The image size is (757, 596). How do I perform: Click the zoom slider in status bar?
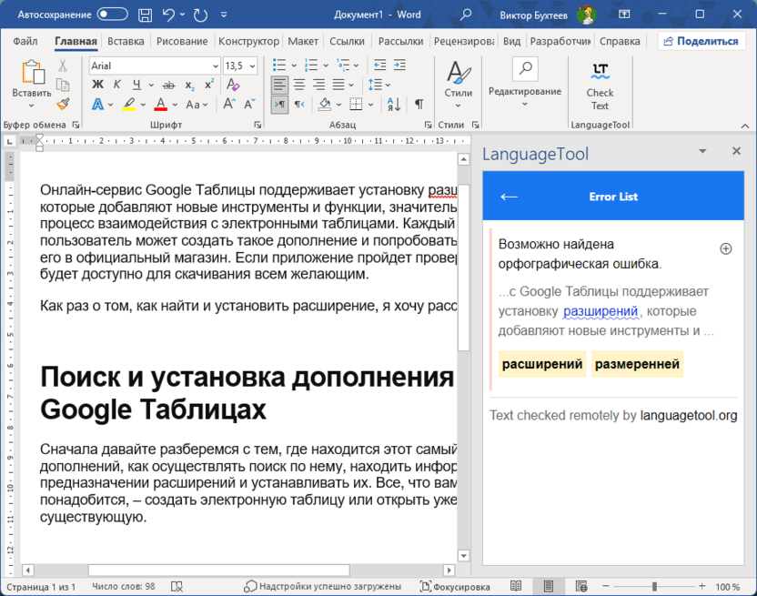(x=654, y=587)
